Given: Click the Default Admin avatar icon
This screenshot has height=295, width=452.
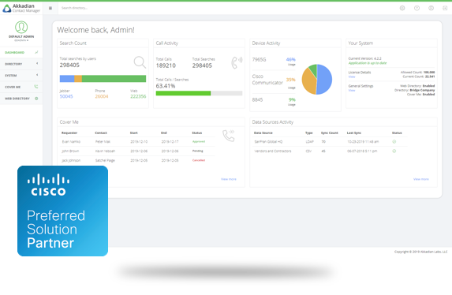Looking at the screenshot, I should point(21,27).
